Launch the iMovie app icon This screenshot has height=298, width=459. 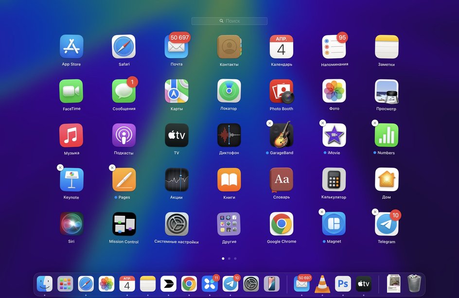coord(334,135)
